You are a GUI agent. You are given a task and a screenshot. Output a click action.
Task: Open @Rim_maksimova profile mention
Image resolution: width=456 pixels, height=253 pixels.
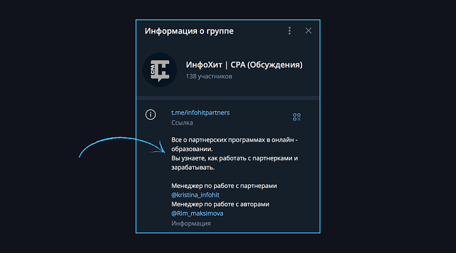click(x=197, y=214)
